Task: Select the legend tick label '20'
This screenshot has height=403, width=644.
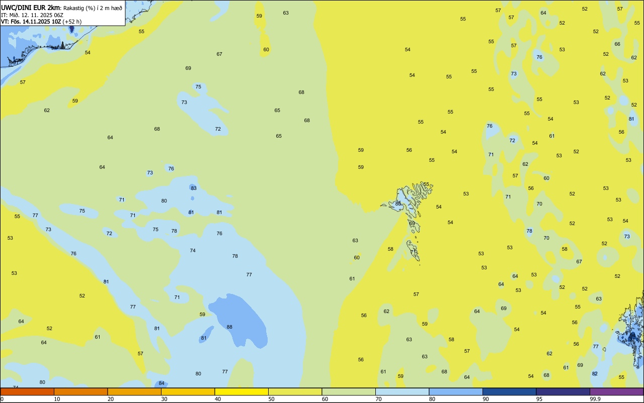Action: click(111, 399)
